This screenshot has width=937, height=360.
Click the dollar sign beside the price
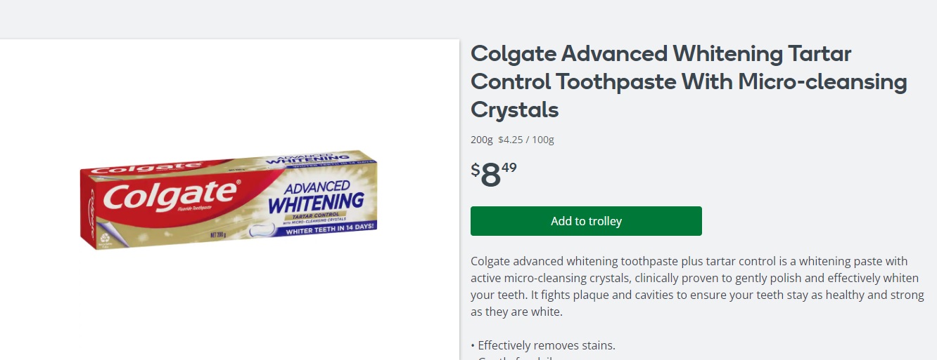coord(475,170)
